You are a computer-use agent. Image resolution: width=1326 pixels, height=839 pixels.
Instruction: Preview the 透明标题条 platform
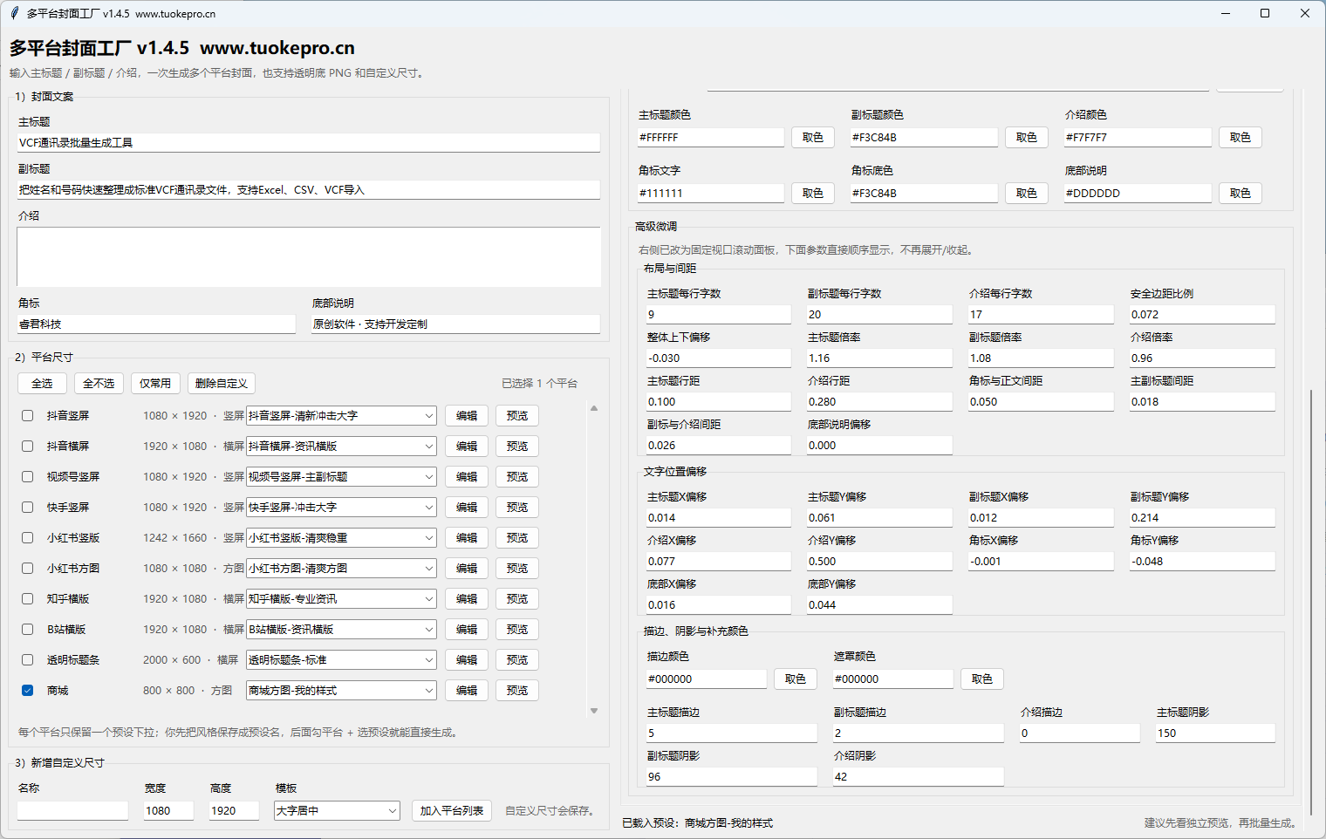point(517,660)
